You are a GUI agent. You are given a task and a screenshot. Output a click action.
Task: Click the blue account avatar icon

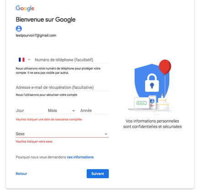(19, 28)
